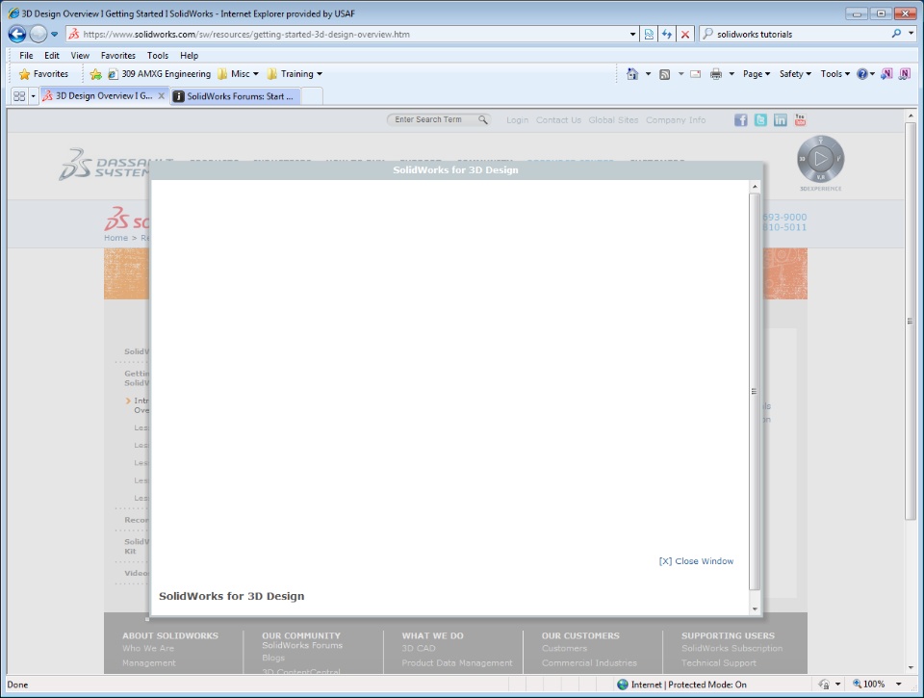Expand the address bar autocomplete dropdown arrow

(633, 35)
